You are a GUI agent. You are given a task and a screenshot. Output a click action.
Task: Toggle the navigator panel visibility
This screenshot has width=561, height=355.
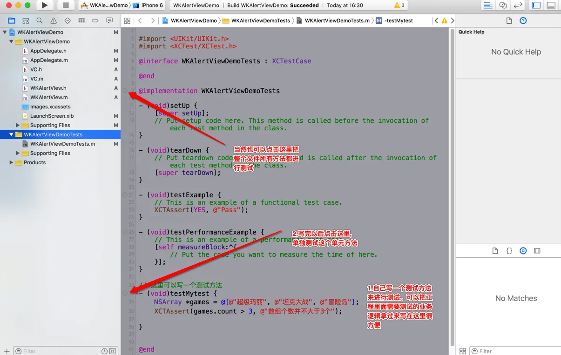click(x=536, y=5)
